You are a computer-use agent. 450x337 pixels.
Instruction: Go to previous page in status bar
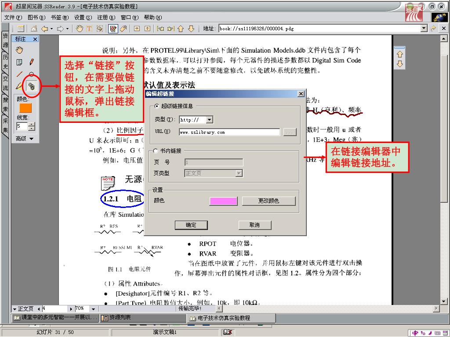pos(39,309)
